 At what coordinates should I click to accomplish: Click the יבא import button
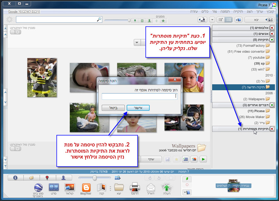click(x=259, y=20)
